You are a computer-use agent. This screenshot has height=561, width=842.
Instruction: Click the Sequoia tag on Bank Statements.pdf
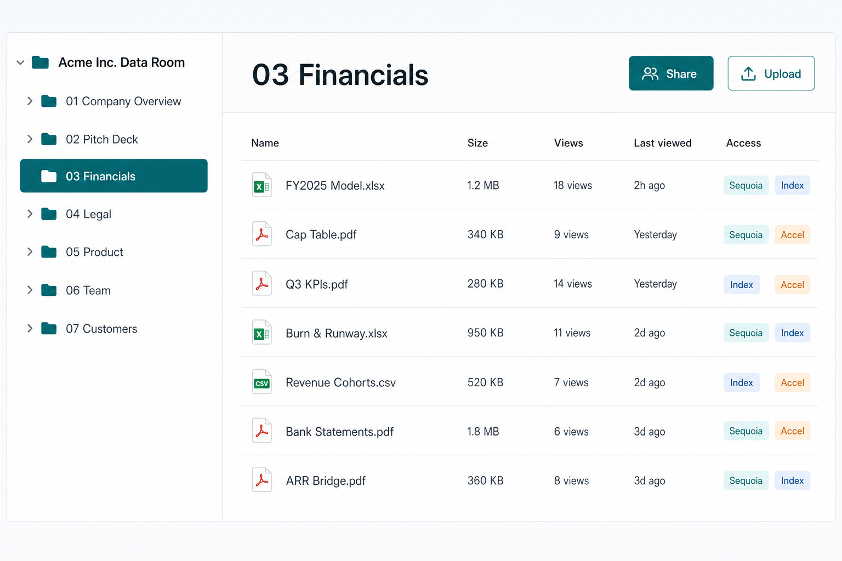point(746,431)
